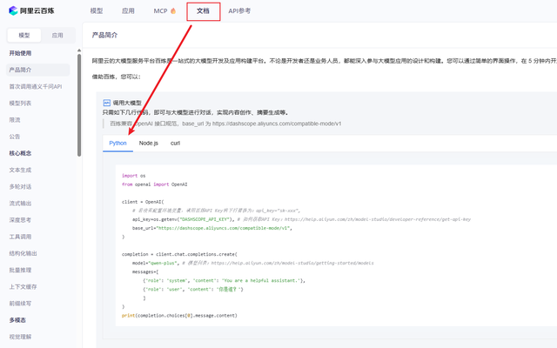The image size is (557, 348).
Task: Click the 调用大模型 heading text
Action: tap(127, 103)
